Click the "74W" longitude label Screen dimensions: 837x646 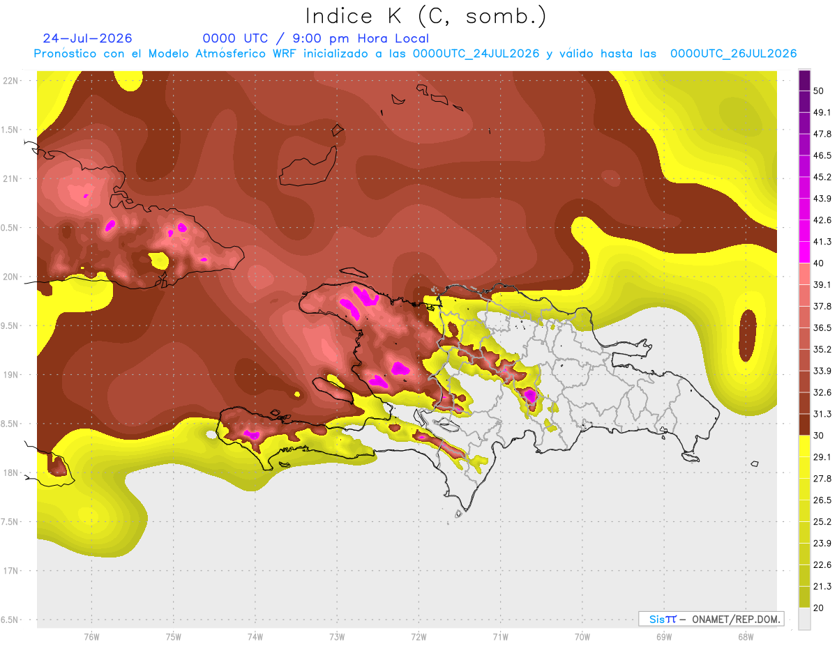[255, 636]
